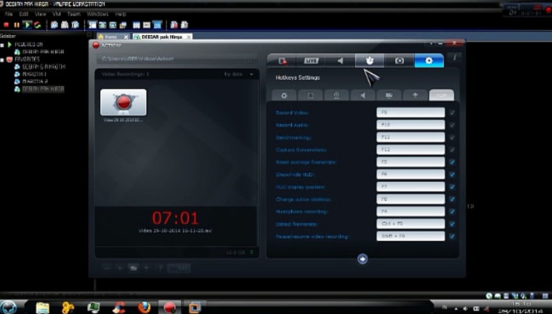Open the video settings sub-tab icon
This screenshot has height=314, width=552.
pyautogui.click(x=310, y=95)
